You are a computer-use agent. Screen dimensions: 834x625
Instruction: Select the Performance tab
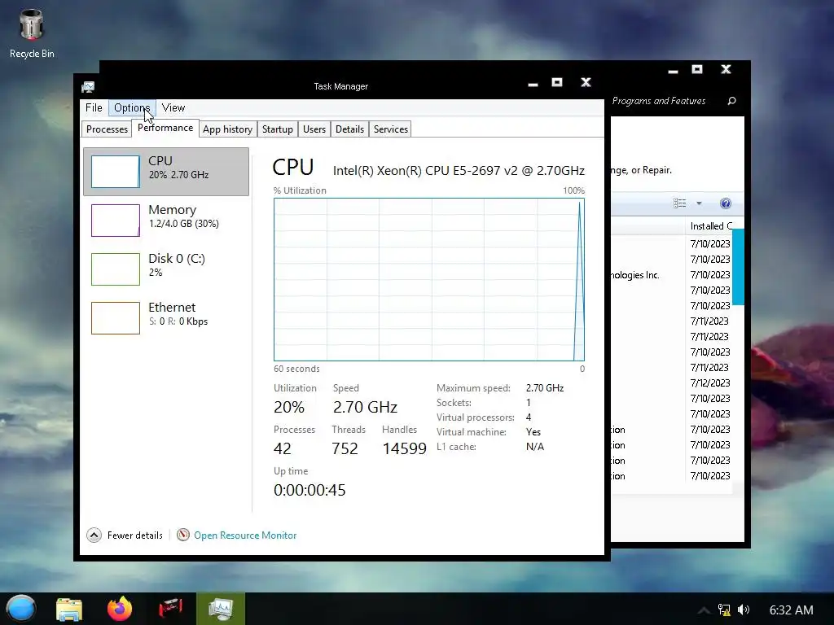[165, 128]
